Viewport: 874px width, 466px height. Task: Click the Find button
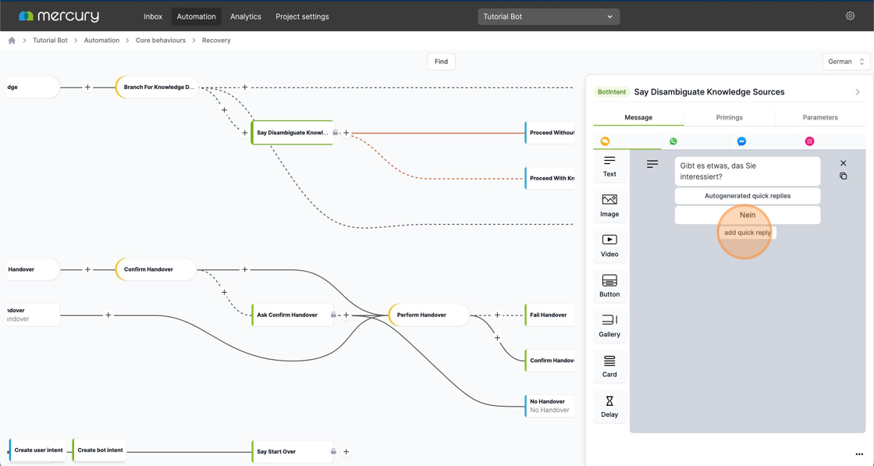[441, 62]
